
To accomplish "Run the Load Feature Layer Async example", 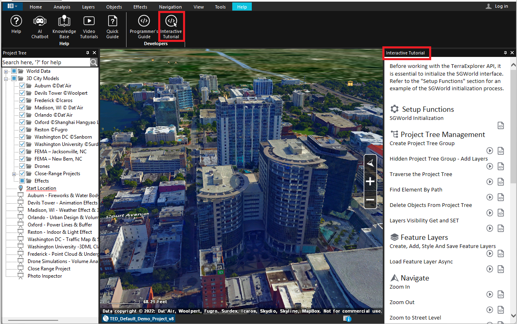I will point(490,269).
